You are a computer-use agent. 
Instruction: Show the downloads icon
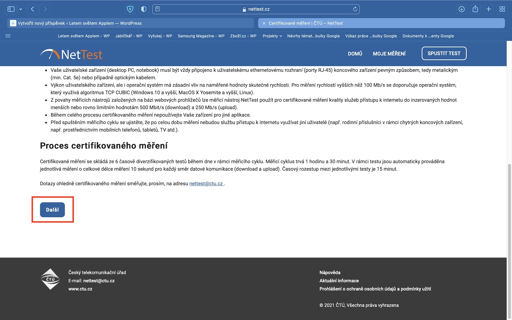[462, 9]
